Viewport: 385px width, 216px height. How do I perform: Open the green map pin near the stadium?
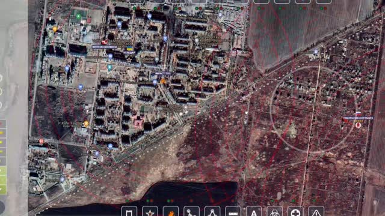coord(78,17)
